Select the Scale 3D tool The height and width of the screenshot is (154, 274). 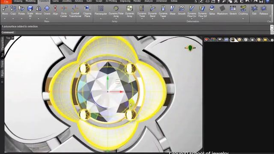[x=30, y=11]
